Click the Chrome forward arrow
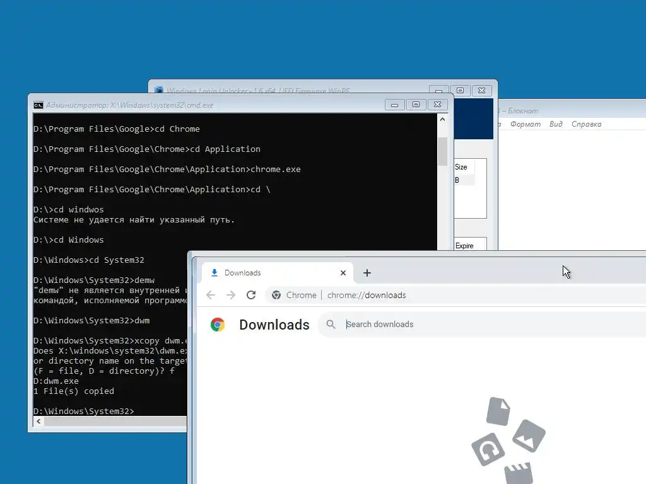 pyautogui.click(x=231, y=295)
